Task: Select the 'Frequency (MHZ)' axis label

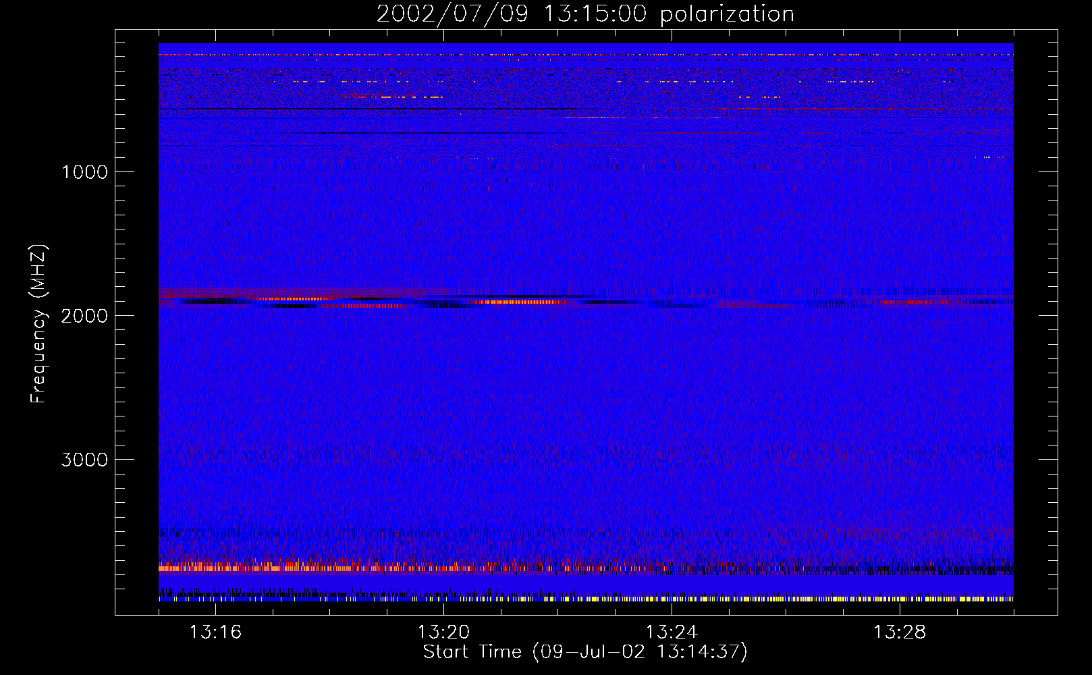Action: [x=39, y=324]
